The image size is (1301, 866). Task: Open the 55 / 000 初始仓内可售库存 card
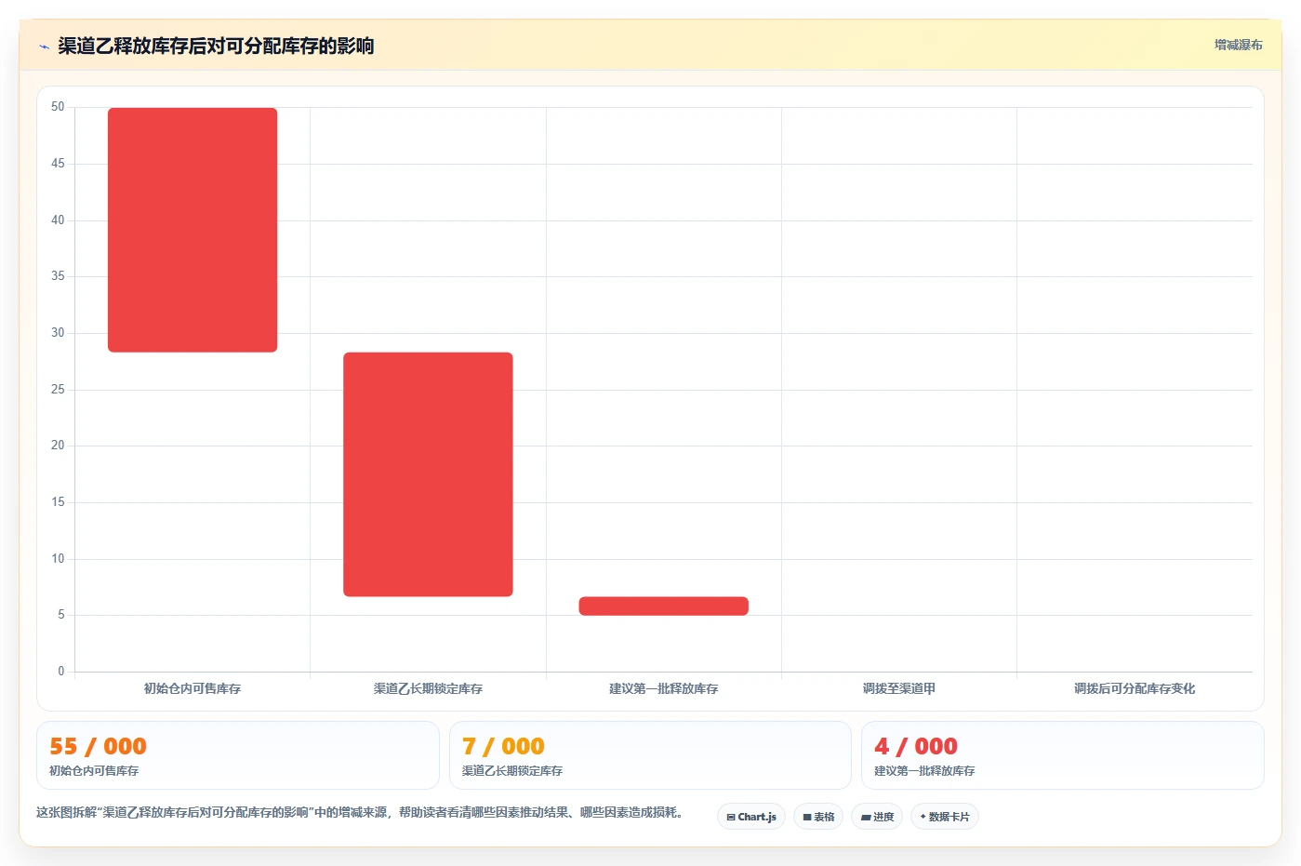(237, 755)
